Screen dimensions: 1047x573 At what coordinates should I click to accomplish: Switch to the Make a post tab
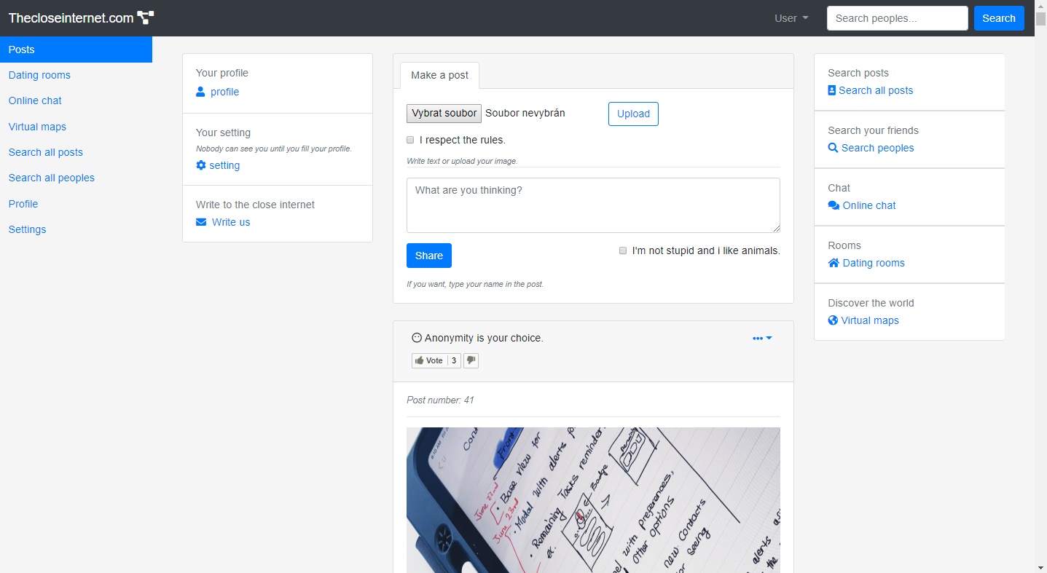tap(439, 75)
